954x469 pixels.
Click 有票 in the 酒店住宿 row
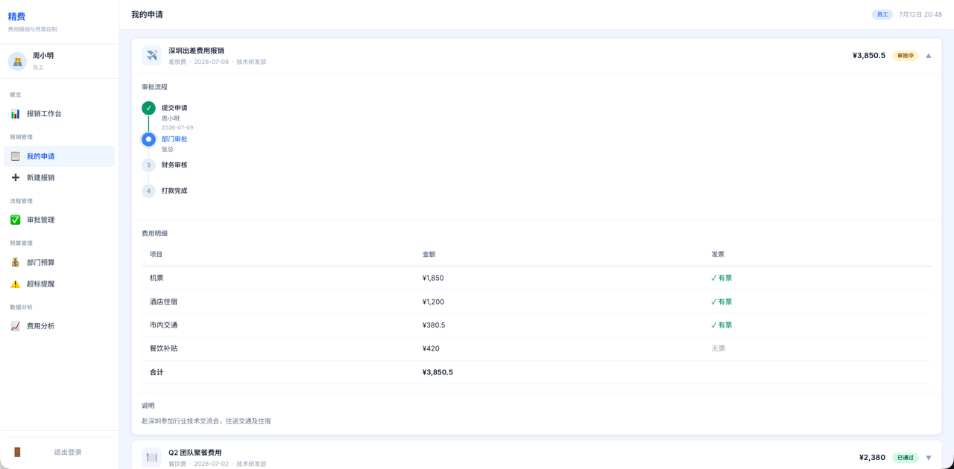721,302
